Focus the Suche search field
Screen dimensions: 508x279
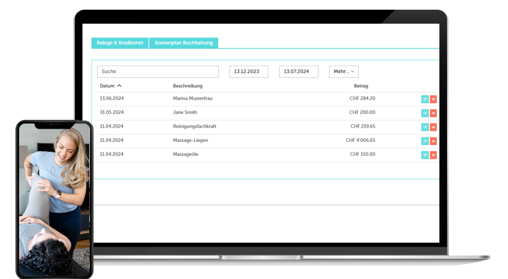click(x=157, y=72)
